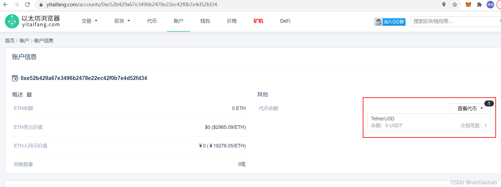This screenshot has width=501, height=187.
Task: Click the yitaifang.com site logo
Action: [x=32, y=21]
